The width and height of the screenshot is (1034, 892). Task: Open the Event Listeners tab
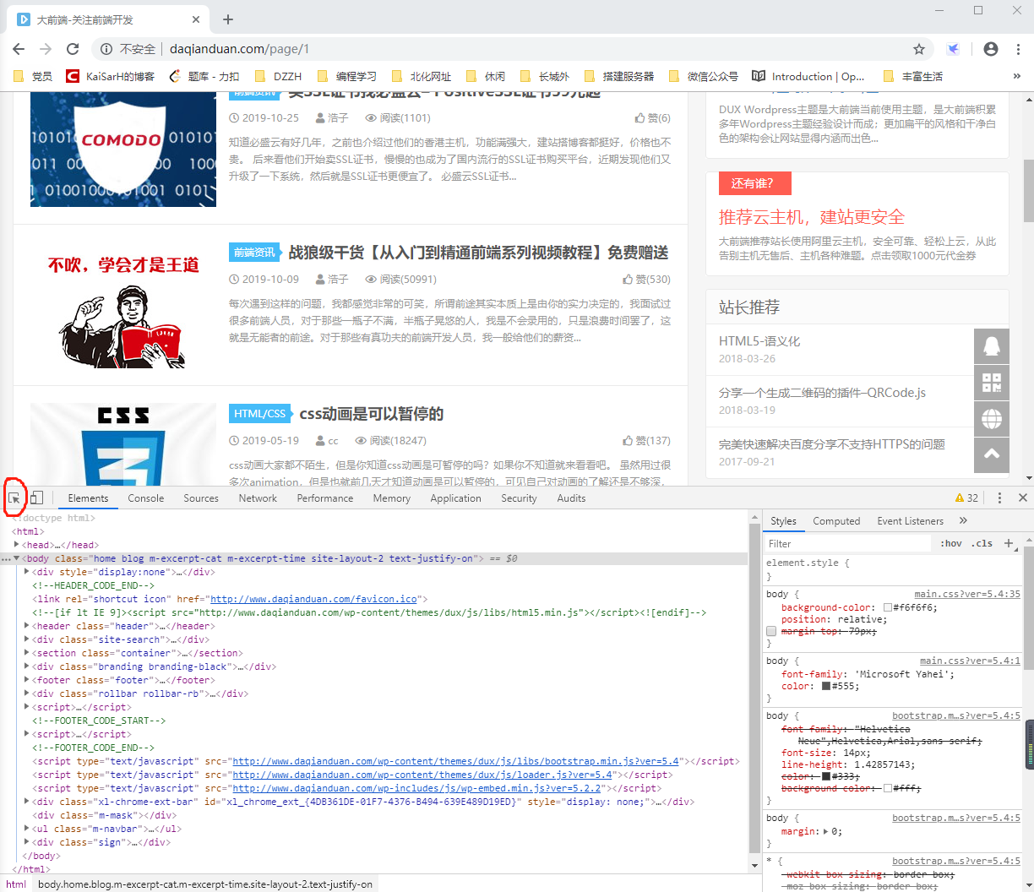pyautogui.click(x=910, y=521)
